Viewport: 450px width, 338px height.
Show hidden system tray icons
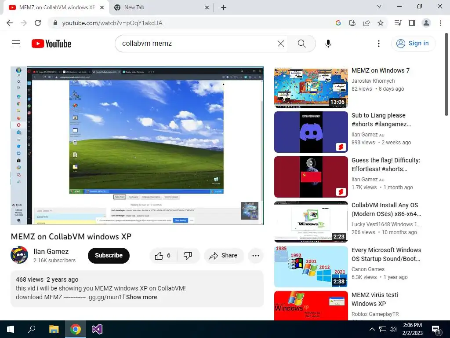pos(372,329)
